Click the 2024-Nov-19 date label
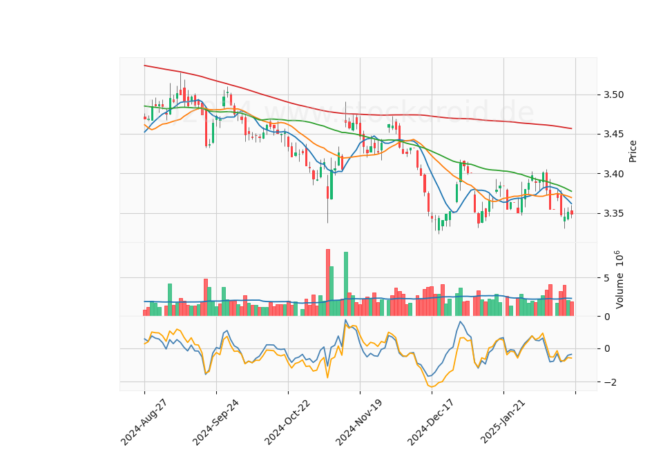 pos(359,422)
